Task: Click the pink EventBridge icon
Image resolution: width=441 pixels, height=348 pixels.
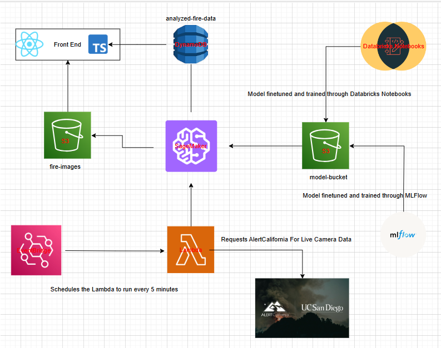Action: pyautogui.click(x=36, y=250)
